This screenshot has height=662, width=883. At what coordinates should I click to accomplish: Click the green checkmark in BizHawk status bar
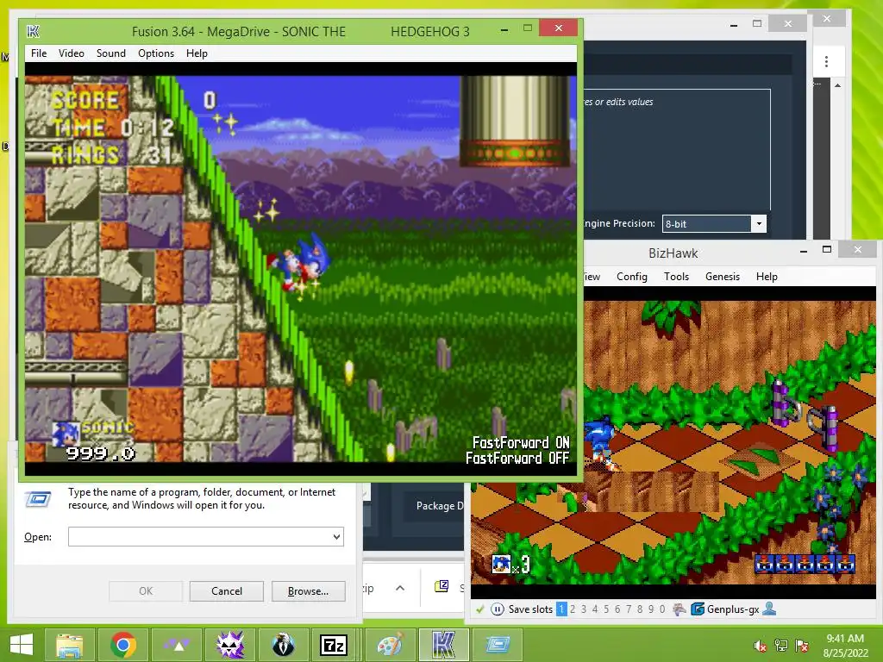tap(479, 609)
